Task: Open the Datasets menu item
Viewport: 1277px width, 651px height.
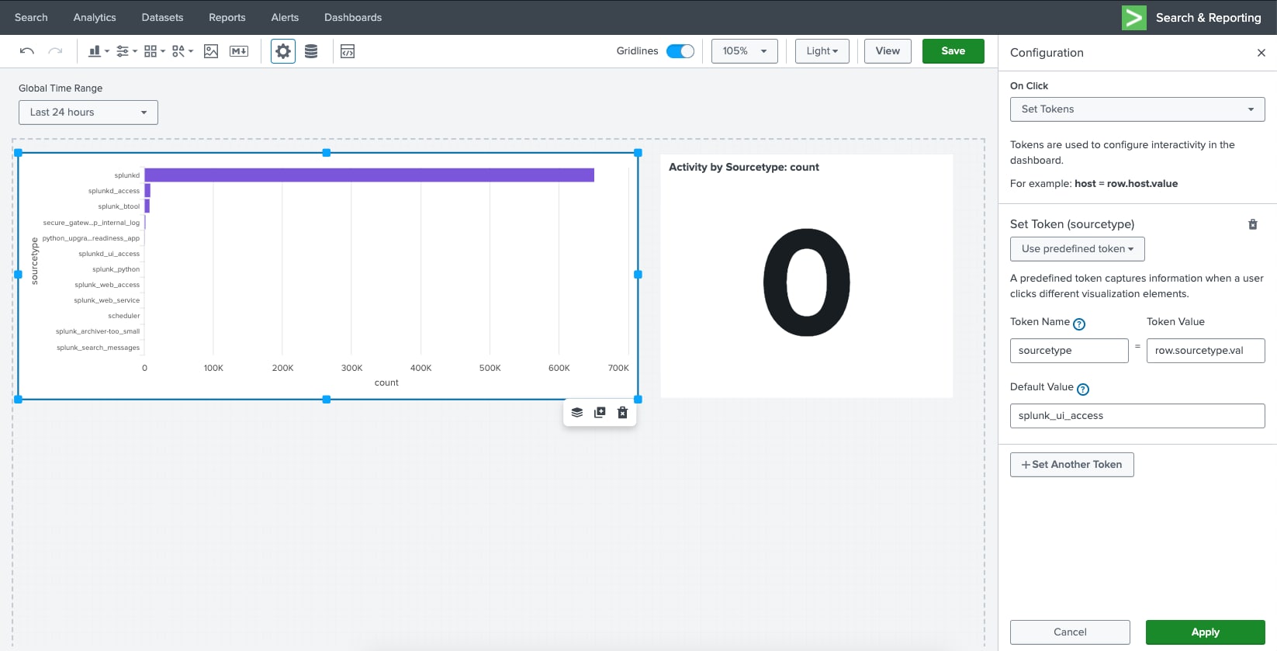Action: tap(162, 17)
